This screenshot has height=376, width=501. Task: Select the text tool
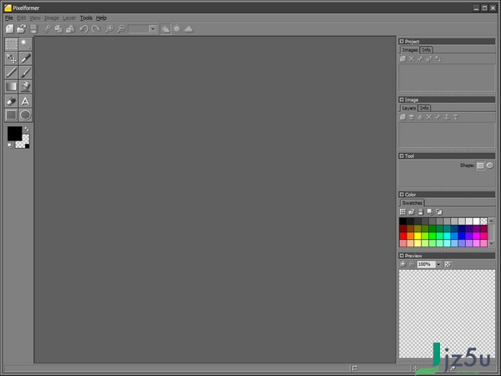26,101
